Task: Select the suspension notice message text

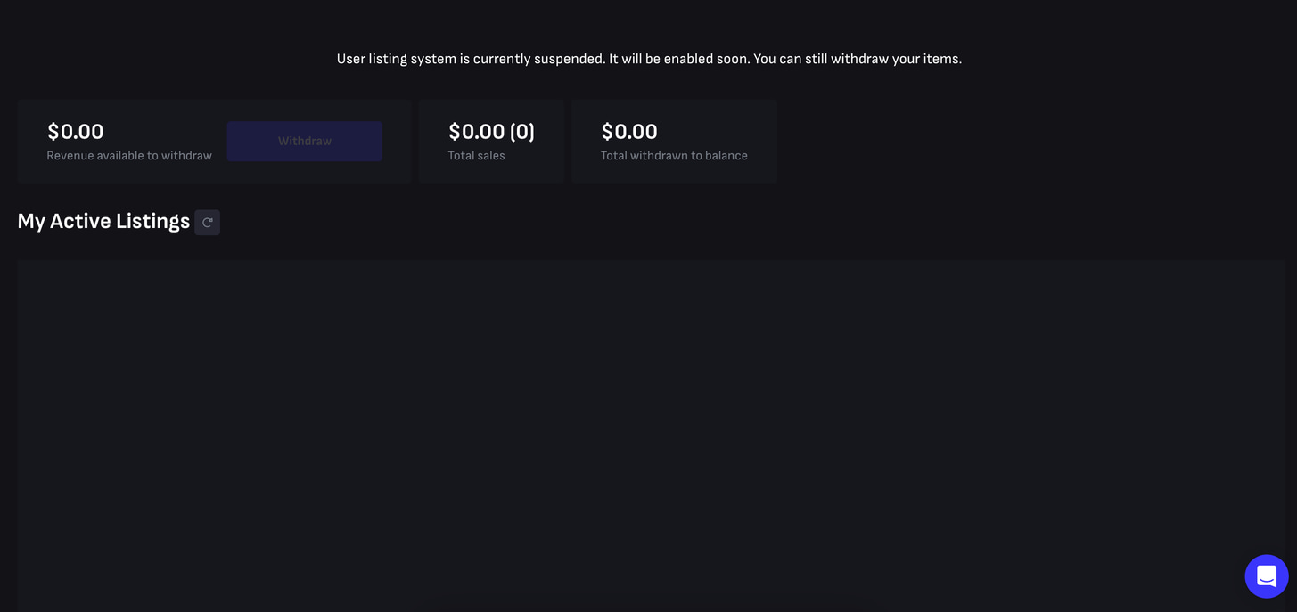Action: tap(648, 58)
